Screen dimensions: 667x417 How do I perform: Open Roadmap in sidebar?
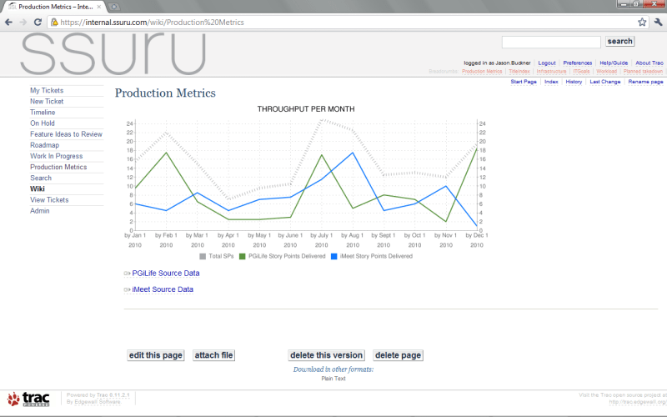point(45,145)
